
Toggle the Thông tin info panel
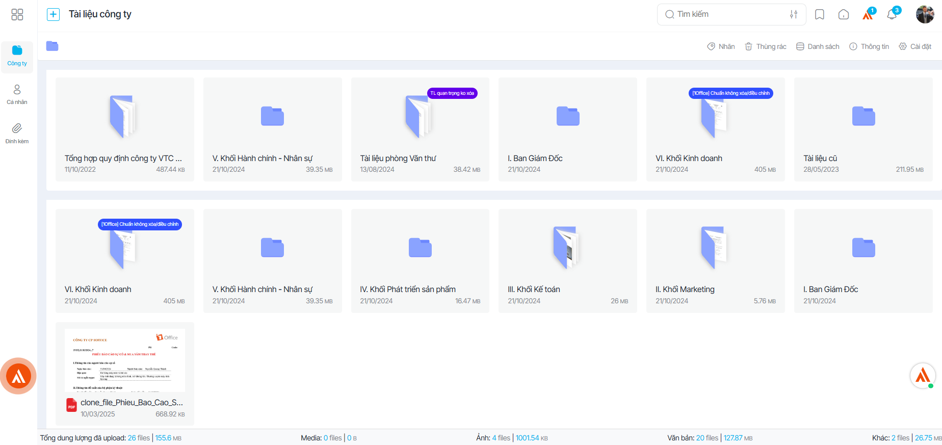tap(869, 46)
